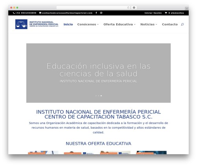Click the envelope email icon in top bar
Screen dimensions: 197x166
click(40, 13)
